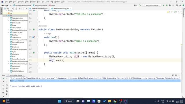
Task: Click the select opened file target icon
Action: tap(13, 9)
